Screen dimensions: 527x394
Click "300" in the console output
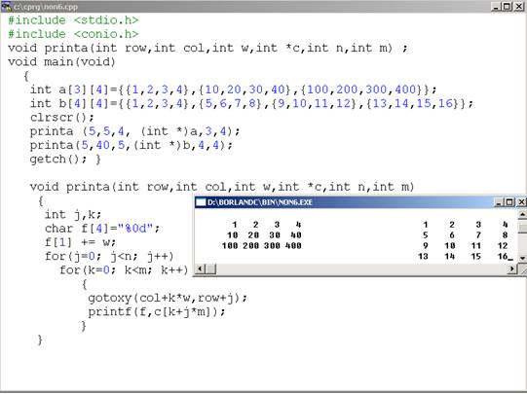coord(272,246)
